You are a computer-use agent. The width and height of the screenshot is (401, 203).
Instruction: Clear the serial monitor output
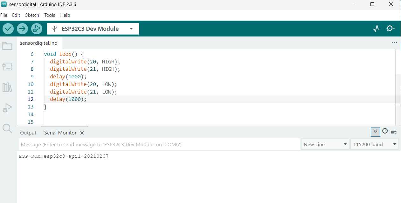[x=394, y=132]
